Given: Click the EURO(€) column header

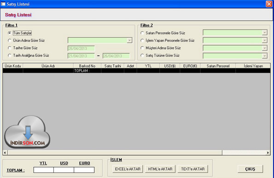Looking at the screenshot, I should click(190, 66).
